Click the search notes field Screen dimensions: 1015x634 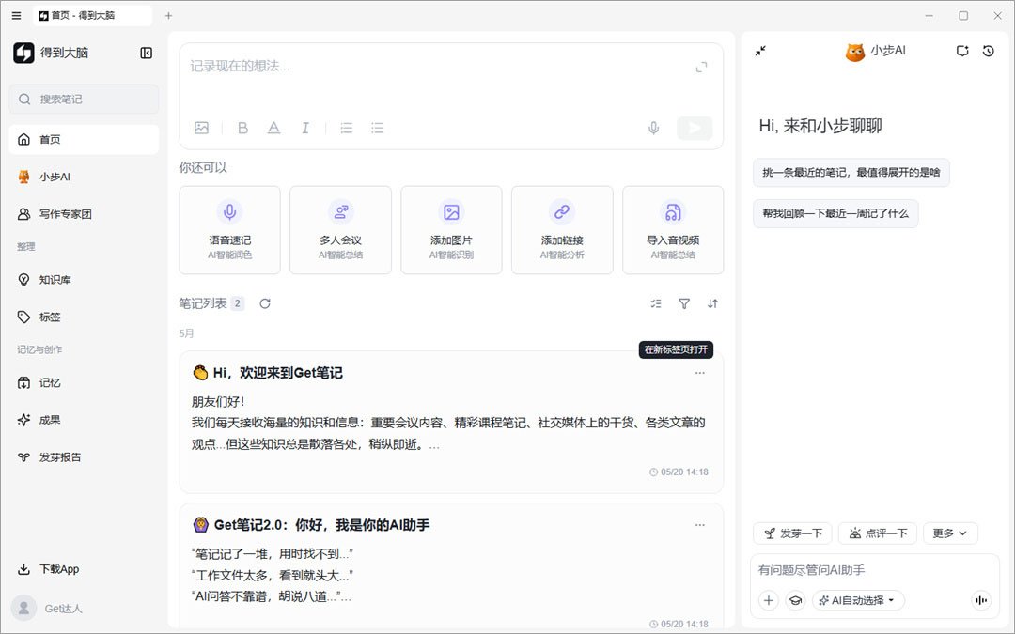[x=84, y=99]
